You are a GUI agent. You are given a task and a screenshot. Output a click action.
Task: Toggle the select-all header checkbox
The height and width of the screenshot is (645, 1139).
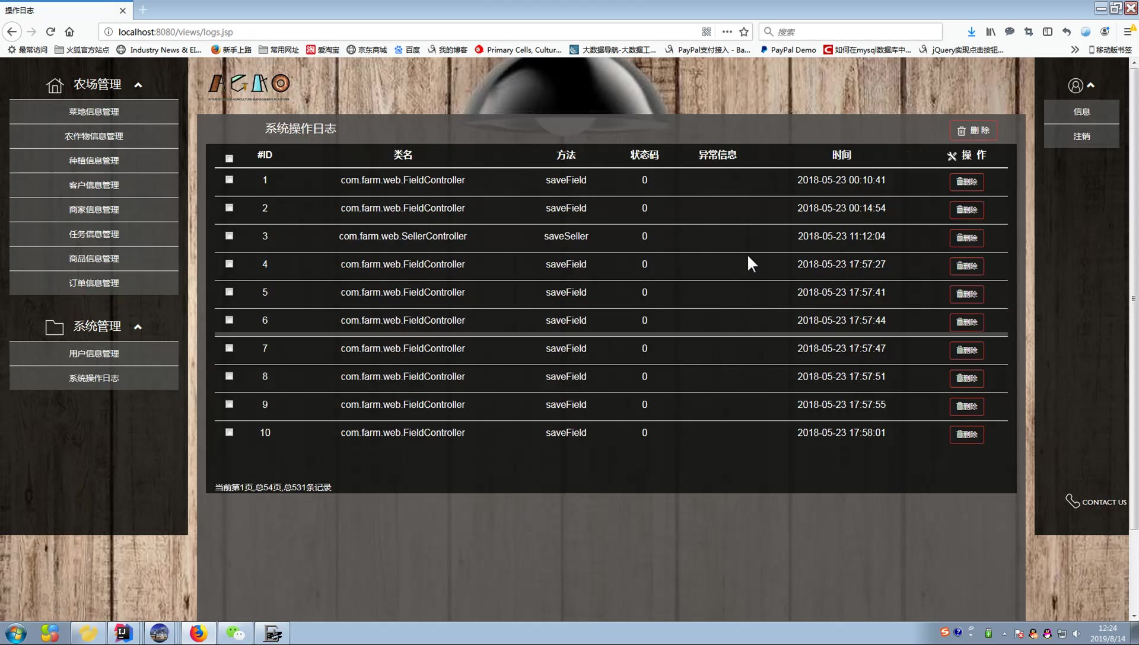[x=229, y=158]
